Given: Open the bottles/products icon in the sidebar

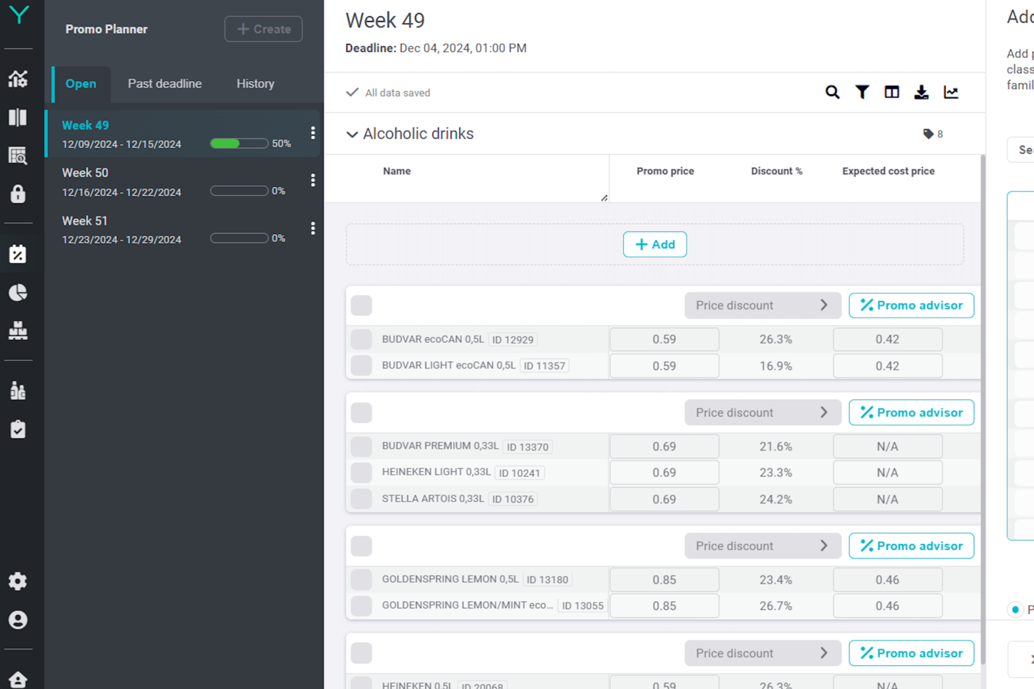Looking at the screenshot, I should [x=17, y=390].
